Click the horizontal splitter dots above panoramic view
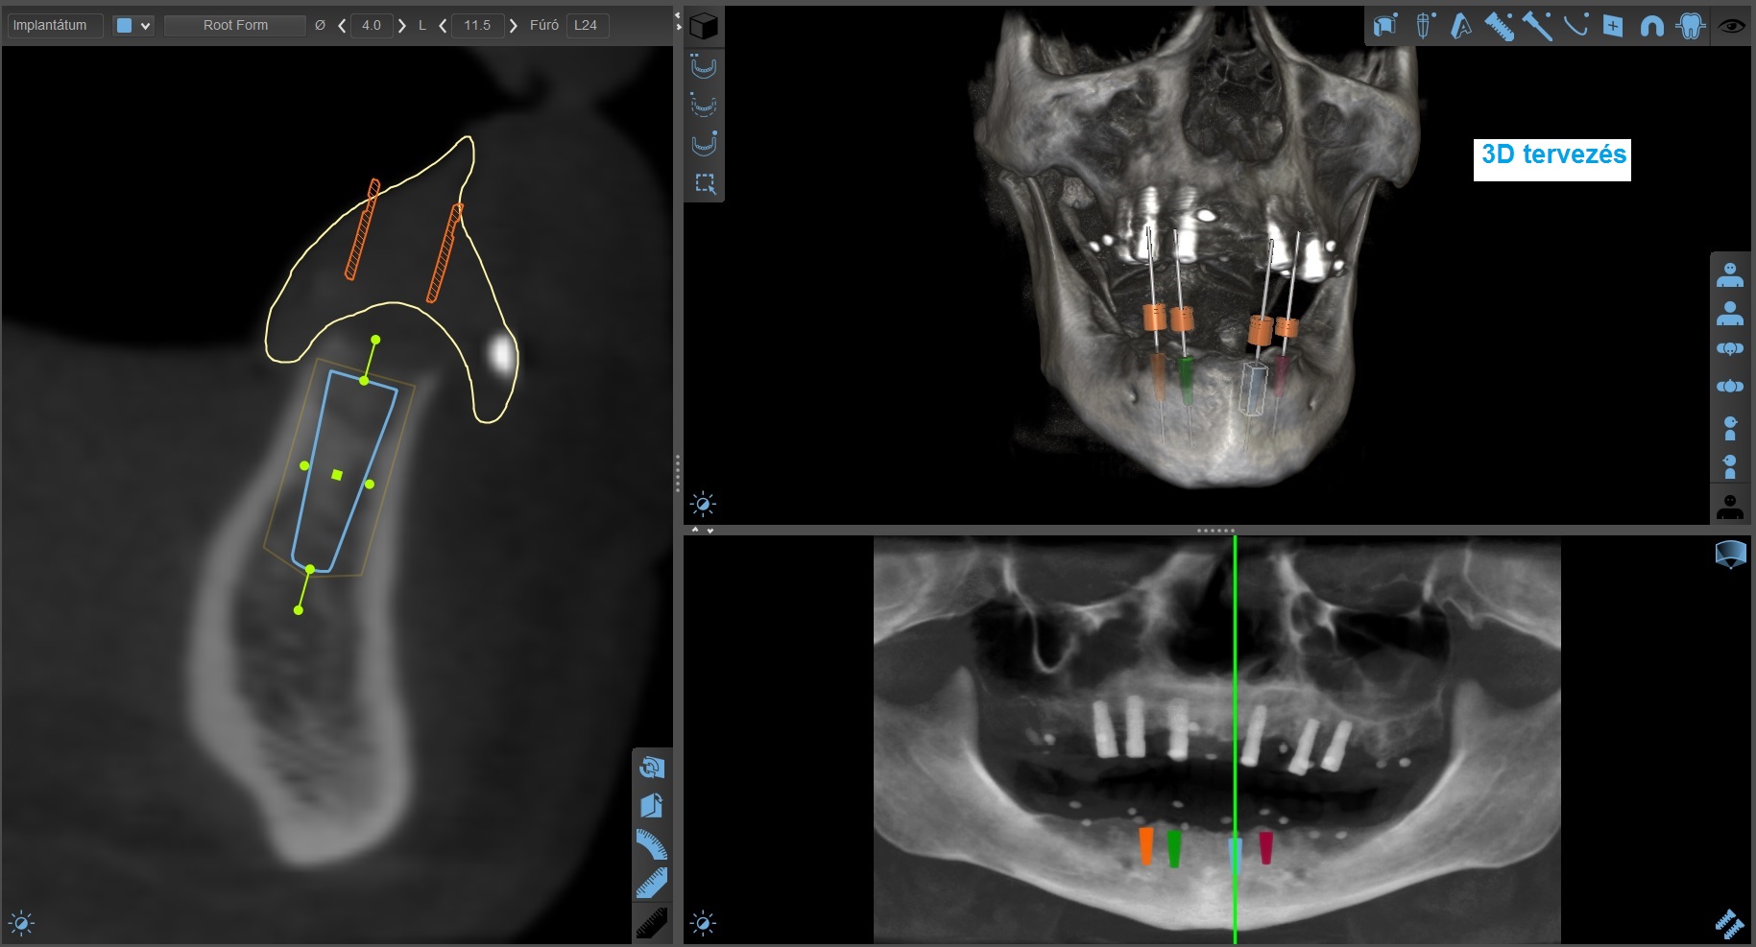Viewport: 1756px width, 947px height. [1216, 530]
